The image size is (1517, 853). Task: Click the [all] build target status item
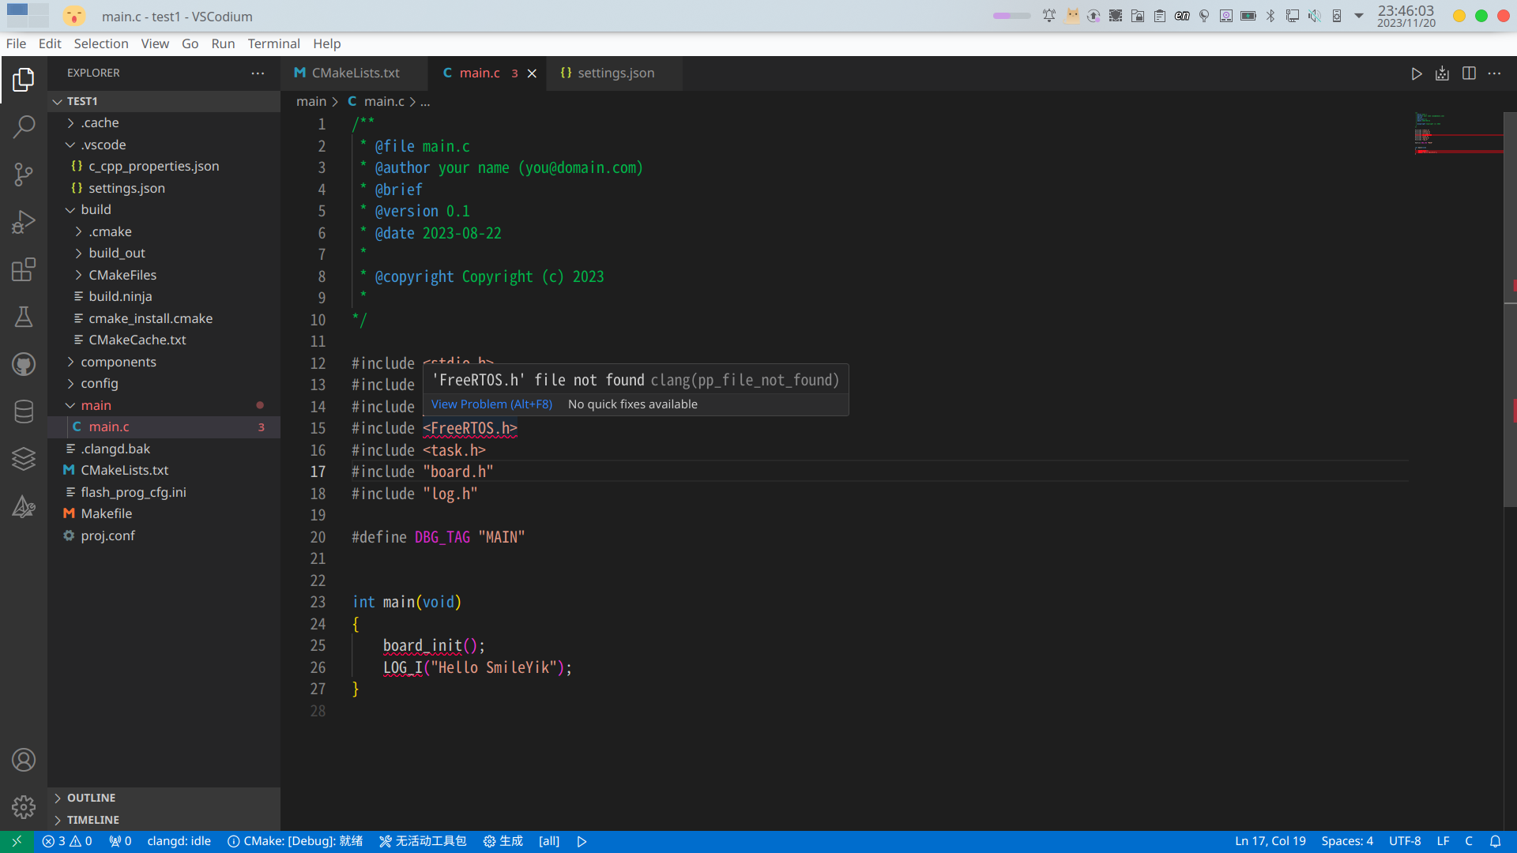549,841
